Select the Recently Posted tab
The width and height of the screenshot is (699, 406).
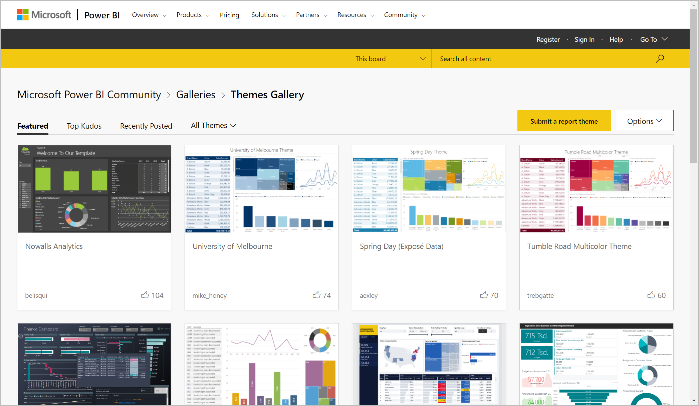[146, 125]
